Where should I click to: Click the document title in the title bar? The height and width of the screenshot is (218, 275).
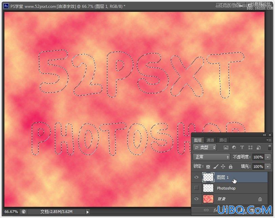68,6
